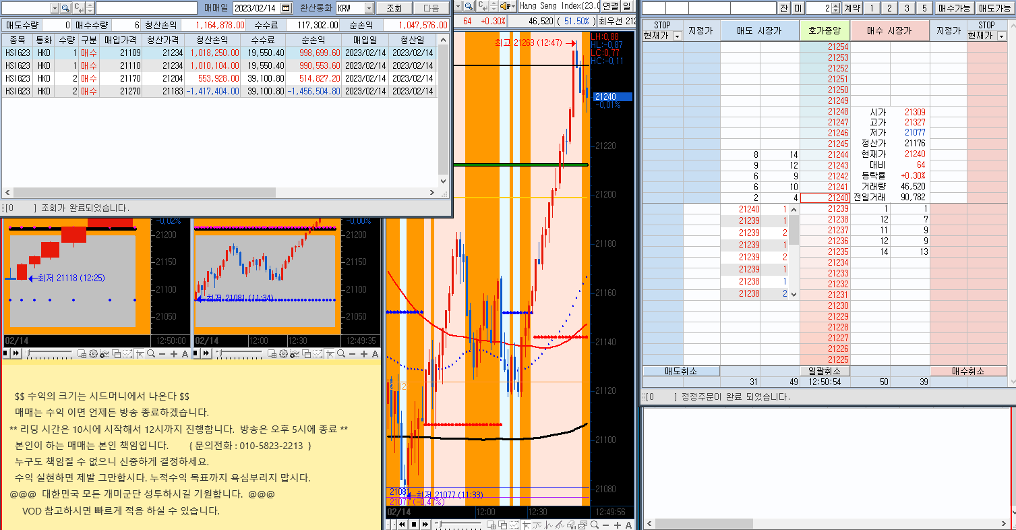1016x530 pixels.
Task: Expand the left STOP 현재가 dropdown arrow
Action: (x=677, y=35)
